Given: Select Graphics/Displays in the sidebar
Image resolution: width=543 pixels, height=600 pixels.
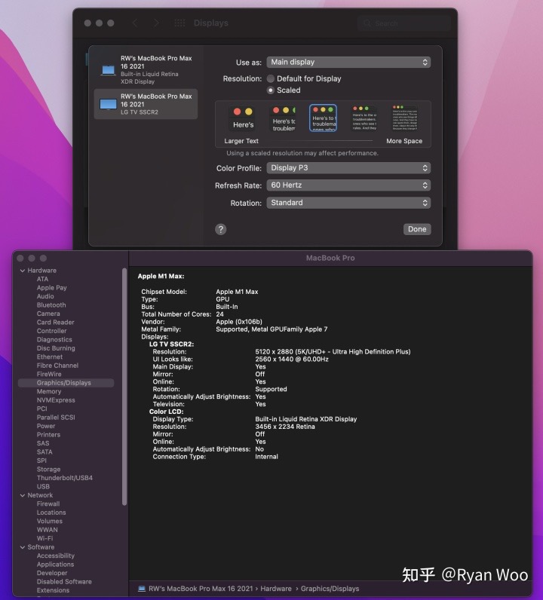Looking at the screenshot, I should (66, 383).
